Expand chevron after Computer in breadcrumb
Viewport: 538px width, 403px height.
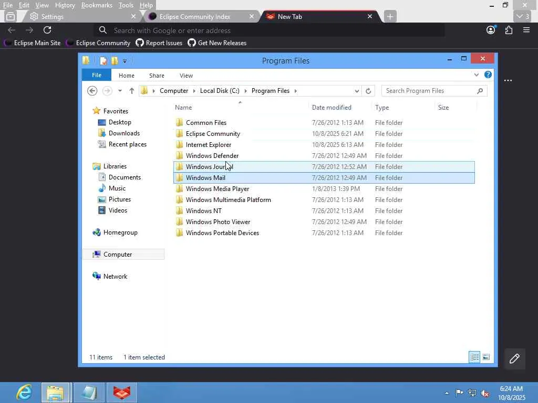pyautogui.click(x=194, y=91)
